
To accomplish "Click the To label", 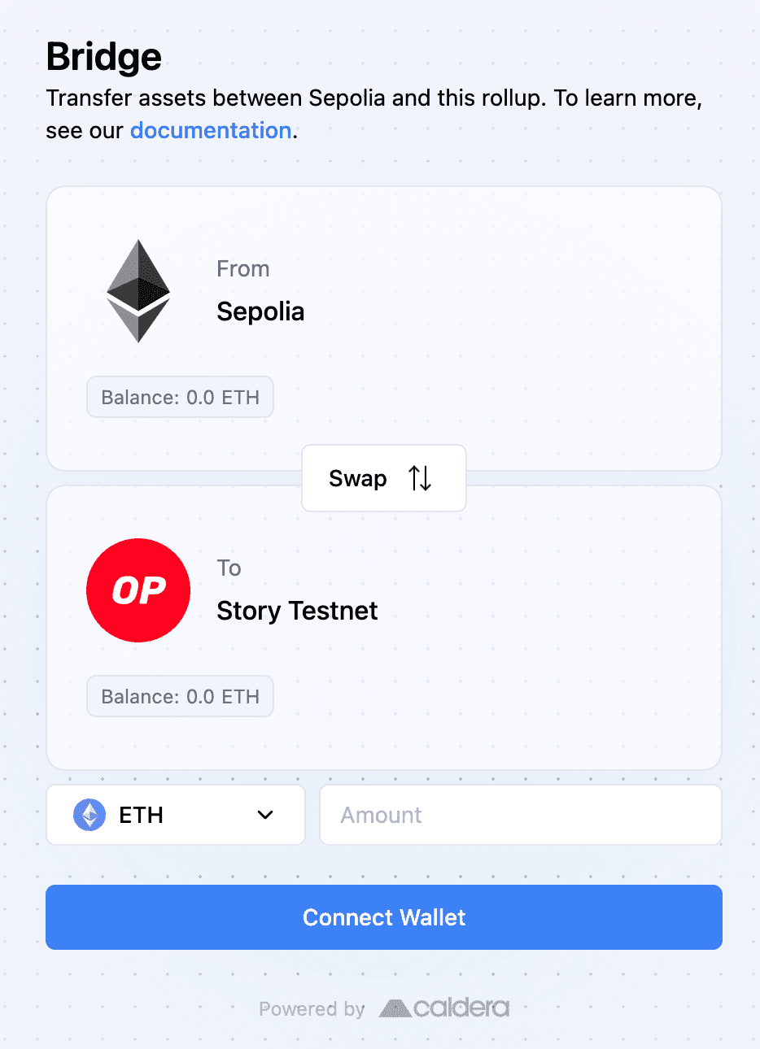I will point(229,568).
